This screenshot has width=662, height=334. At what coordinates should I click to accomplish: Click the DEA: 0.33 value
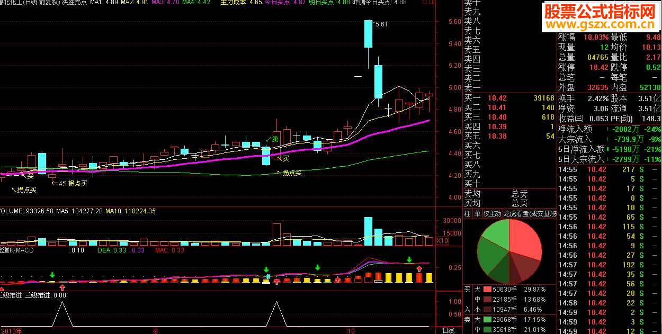(112, 250)
